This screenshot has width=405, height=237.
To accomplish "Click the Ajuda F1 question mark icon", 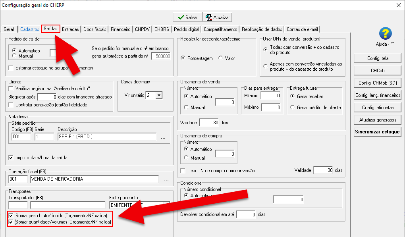I will tap(385, 34).
